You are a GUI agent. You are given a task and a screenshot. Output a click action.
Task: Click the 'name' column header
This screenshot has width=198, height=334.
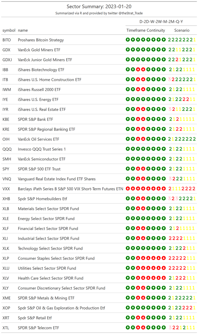point(23,30)
